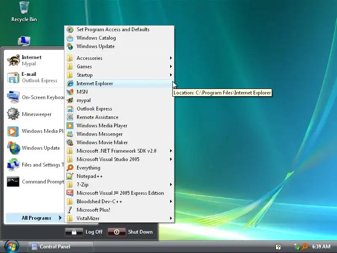The height and width of the screenshot is (253, 337).
Task: Click the 'Windows Movie Maker' text
Action: click(x=102, y=143)
